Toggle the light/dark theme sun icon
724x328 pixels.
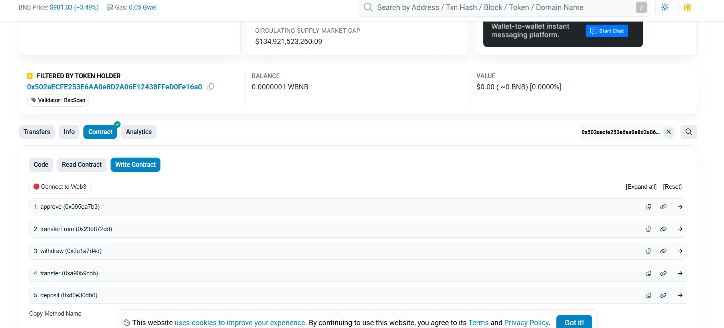665,7
